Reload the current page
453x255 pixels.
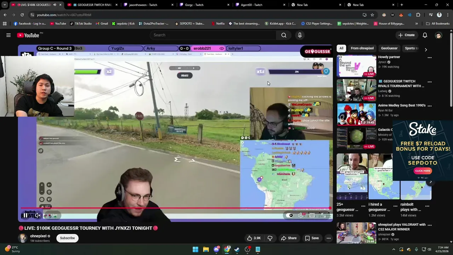pyautogui.click(x=22, y=15)
